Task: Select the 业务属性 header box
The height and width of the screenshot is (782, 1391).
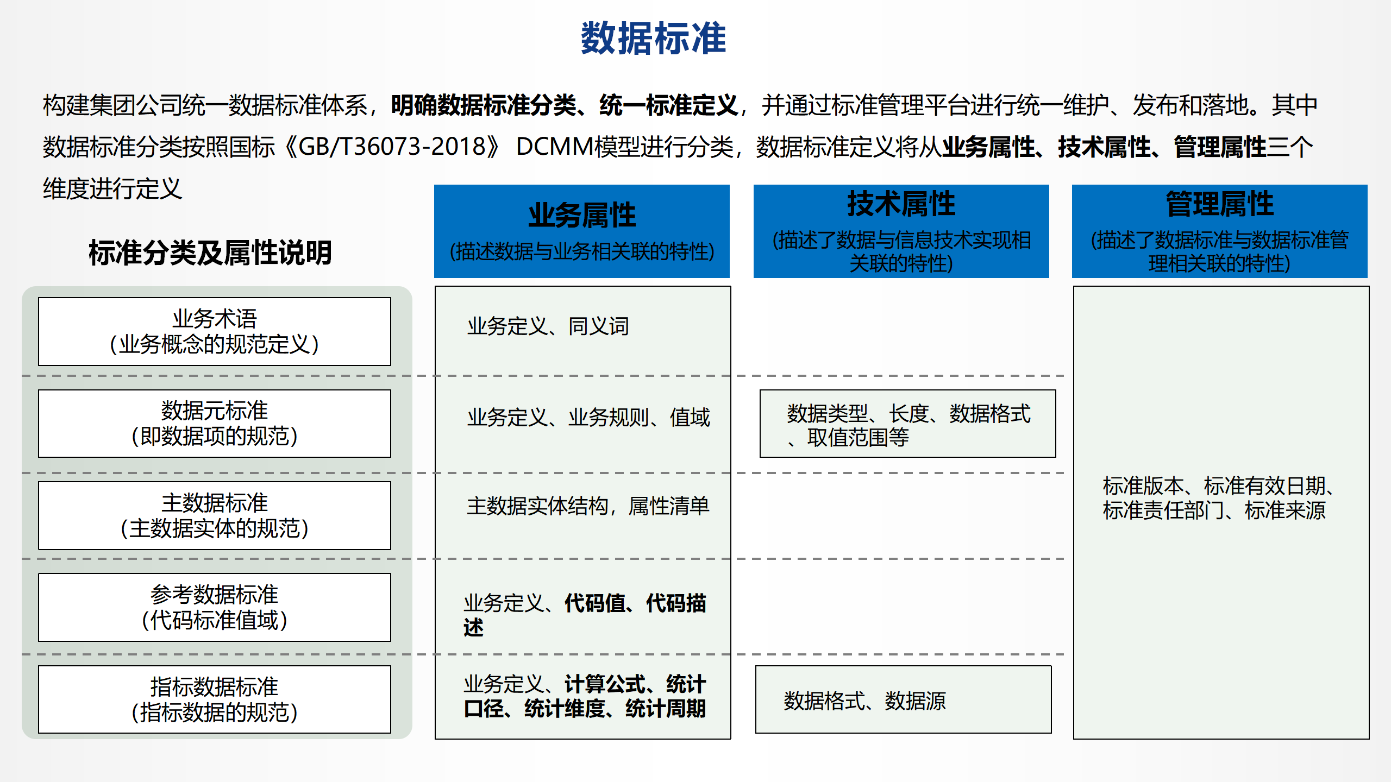Action: [581, 231]
